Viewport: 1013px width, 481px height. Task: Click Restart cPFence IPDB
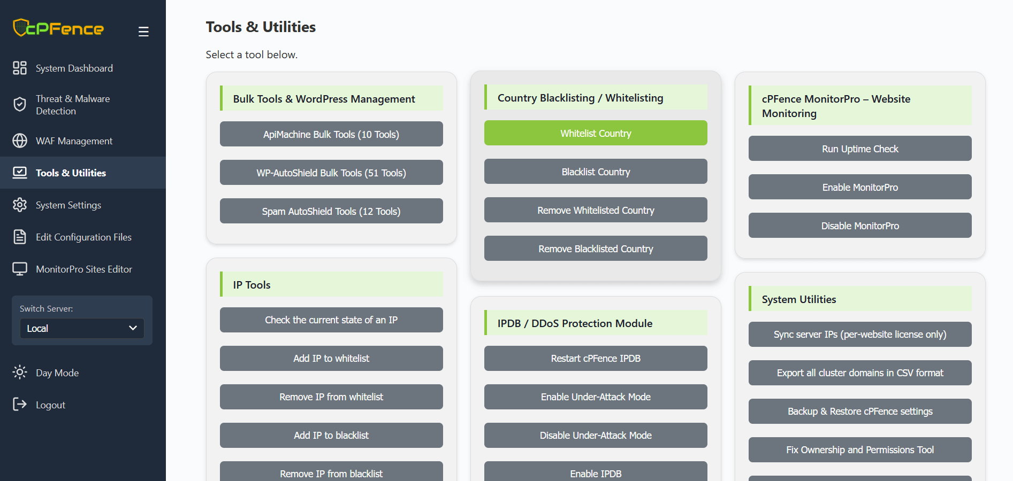coord(596,358)
